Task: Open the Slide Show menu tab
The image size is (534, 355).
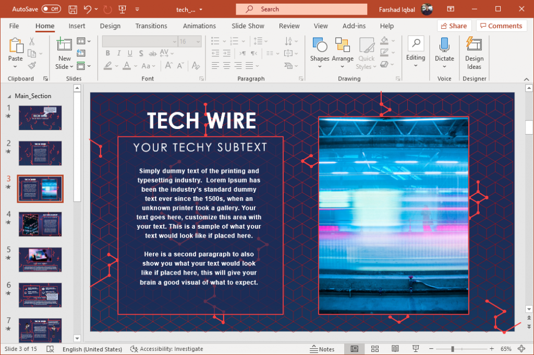Action: coord(248,26)
